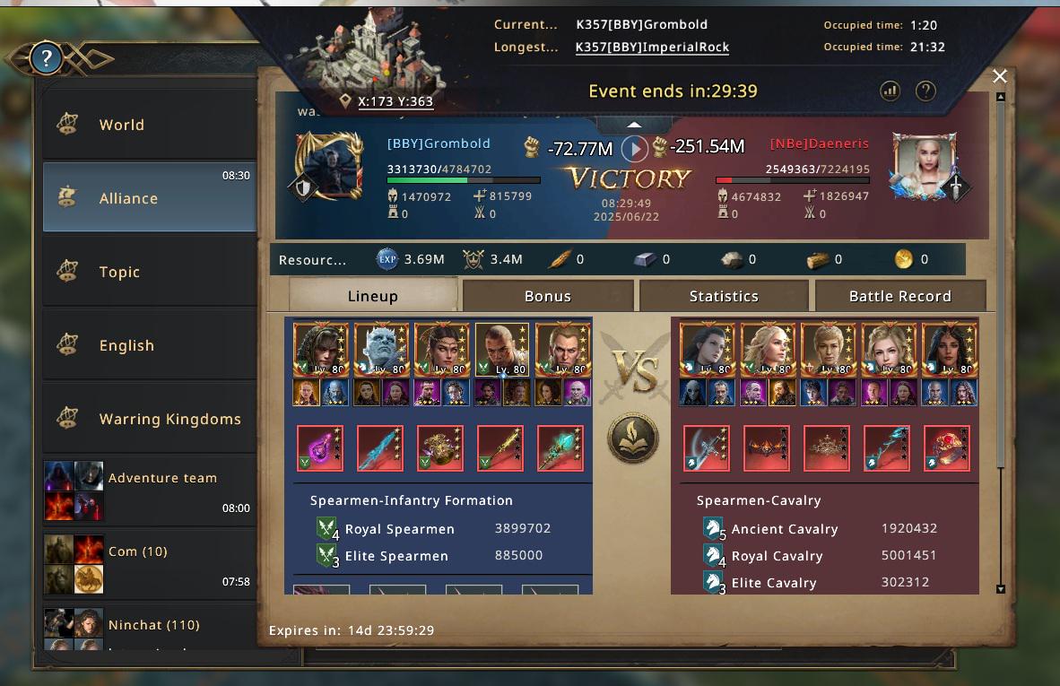
Task: Switch to the Statistics tab
Action: click(x=724, y=296)
